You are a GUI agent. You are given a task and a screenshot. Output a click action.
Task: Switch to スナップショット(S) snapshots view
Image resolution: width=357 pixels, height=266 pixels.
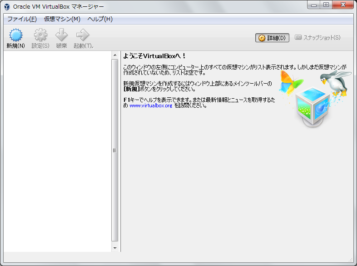point(317,37)
